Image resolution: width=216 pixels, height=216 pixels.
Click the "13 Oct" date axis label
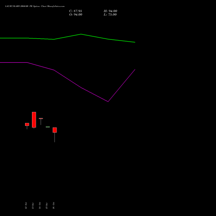(33, 206)
